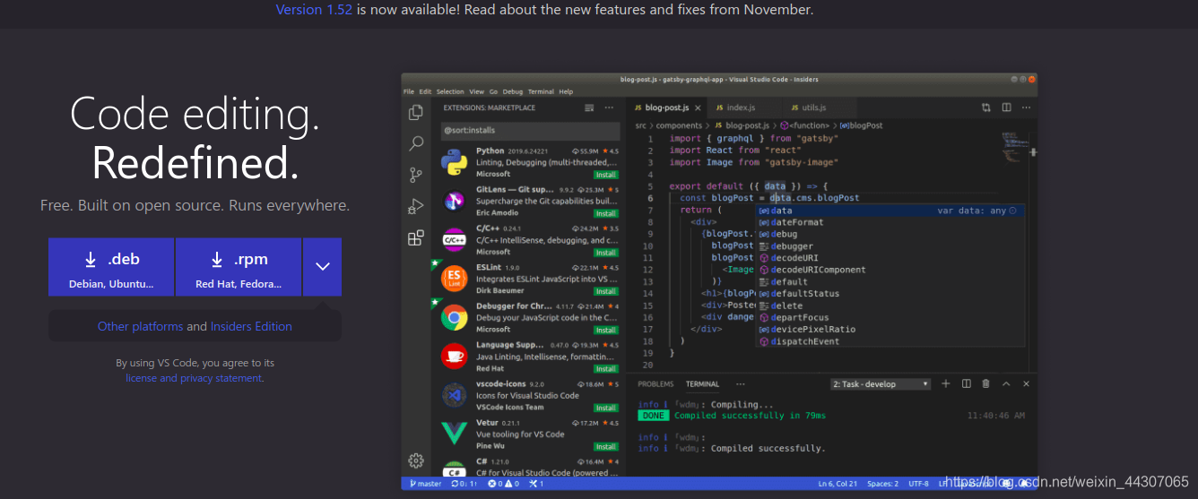Expand the download options chevron button
This screenshot has height=499, width=1198.
tap(323, 267)
